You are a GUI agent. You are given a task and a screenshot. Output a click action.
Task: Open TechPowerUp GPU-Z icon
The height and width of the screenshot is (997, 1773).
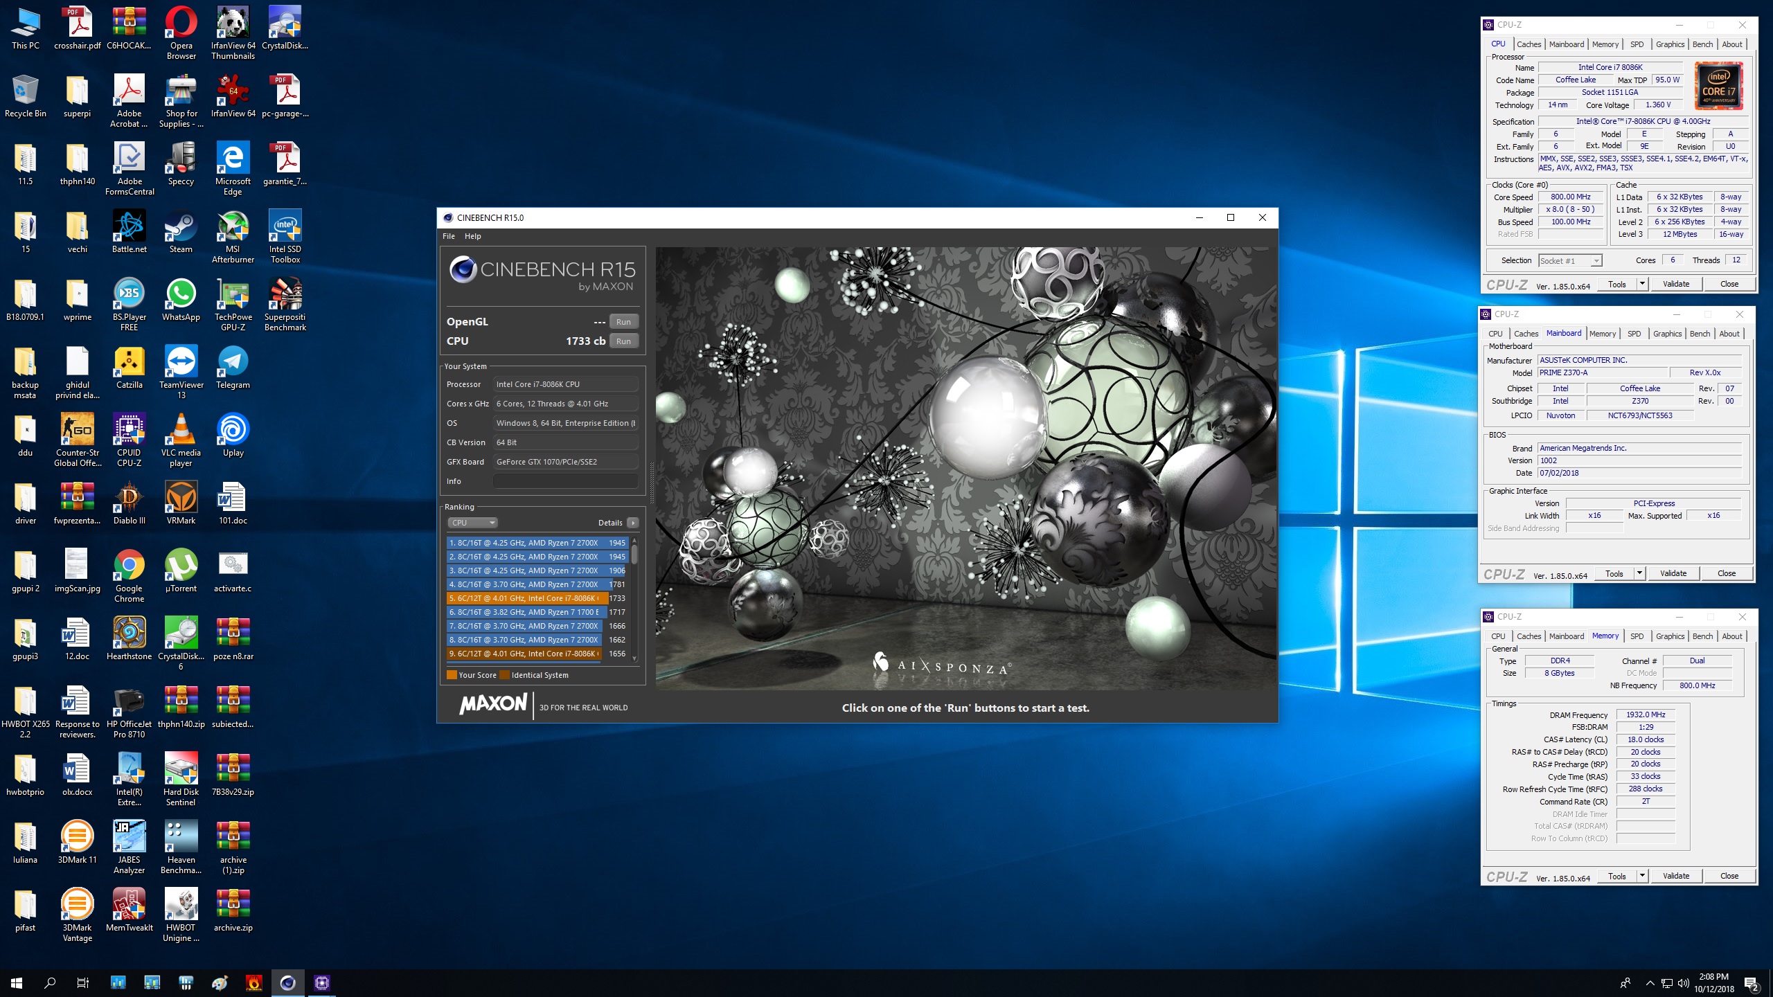(x=233, y=305)
